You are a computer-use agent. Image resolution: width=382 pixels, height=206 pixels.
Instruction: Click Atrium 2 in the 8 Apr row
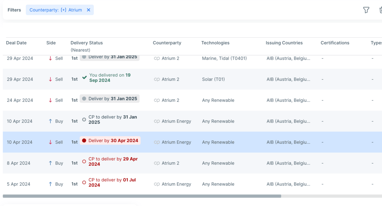pyautogui.click(x=171, y=163)
